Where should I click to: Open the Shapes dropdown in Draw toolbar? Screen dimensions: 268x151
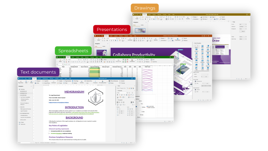(x=195, y=17)
